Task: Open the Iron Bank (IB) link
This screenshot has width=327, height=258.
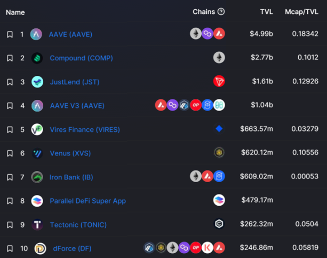Action: point(71,177)
